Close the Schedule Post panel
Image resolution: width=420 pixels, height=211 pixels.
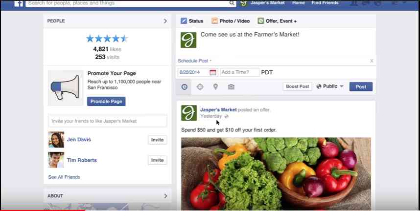(x=372, y=61)
